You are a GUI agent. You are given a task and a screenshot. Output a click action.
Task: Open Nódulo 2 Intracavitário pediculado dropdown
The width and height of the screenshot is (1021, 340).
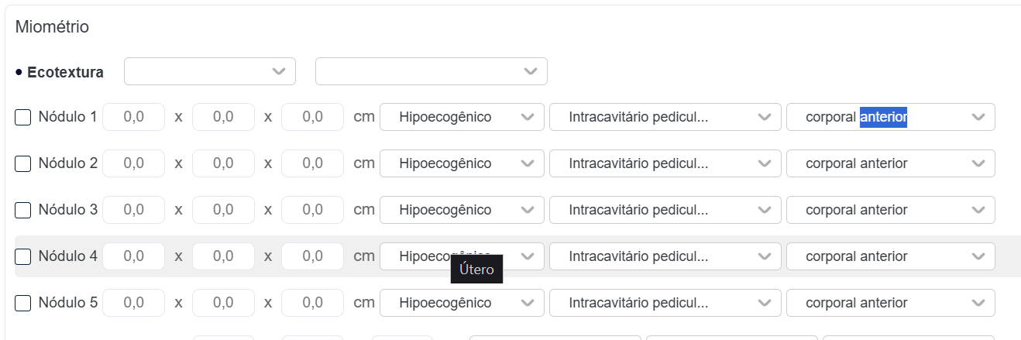click(x=665, y=164)
